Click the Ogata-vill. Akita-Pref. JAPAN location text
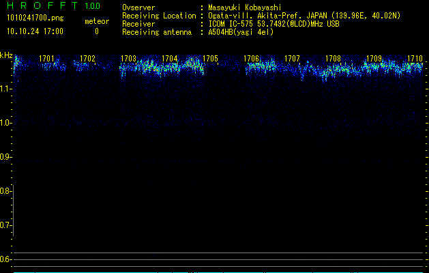Screen dimensions: 429x273 pyautogui.click(x=304, y=16)
